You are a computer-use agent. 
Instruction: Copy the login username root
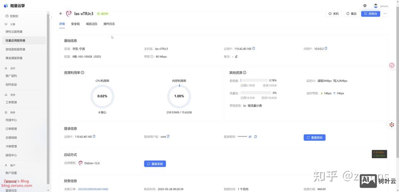pyautogui.click(x=168, y=136)
